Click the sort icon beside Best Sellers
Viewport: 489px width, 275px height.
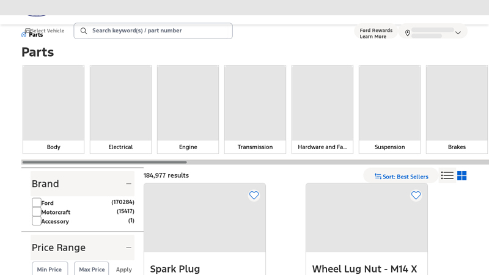(378, 177)
